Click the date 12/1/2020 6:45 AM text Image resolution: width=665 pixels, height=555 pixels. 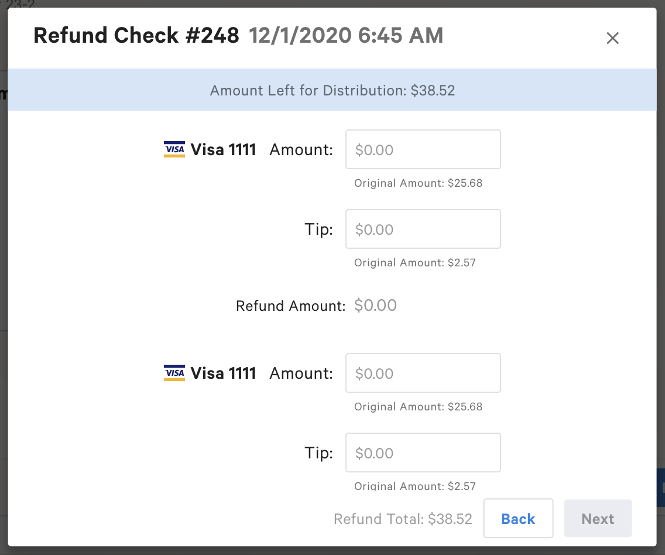[346, 35]
